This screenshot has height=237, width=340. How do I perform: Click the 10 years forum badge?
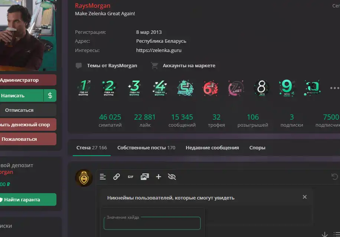313,88
